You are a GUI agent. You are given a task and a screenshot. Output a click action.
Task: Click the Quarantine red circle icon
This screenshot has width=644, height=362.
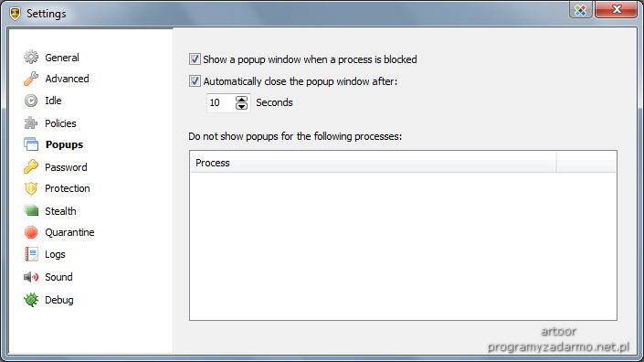[31, 232]
